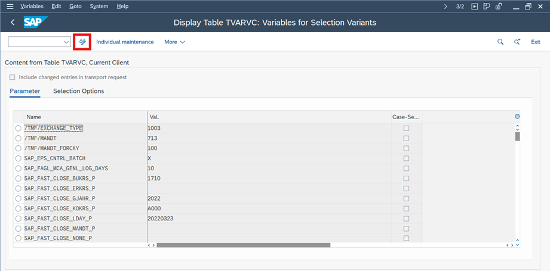Viewport: 550px width, 271px height.
Task: Select the /TMF/MANDT row radio button
Action: point(19,138)
